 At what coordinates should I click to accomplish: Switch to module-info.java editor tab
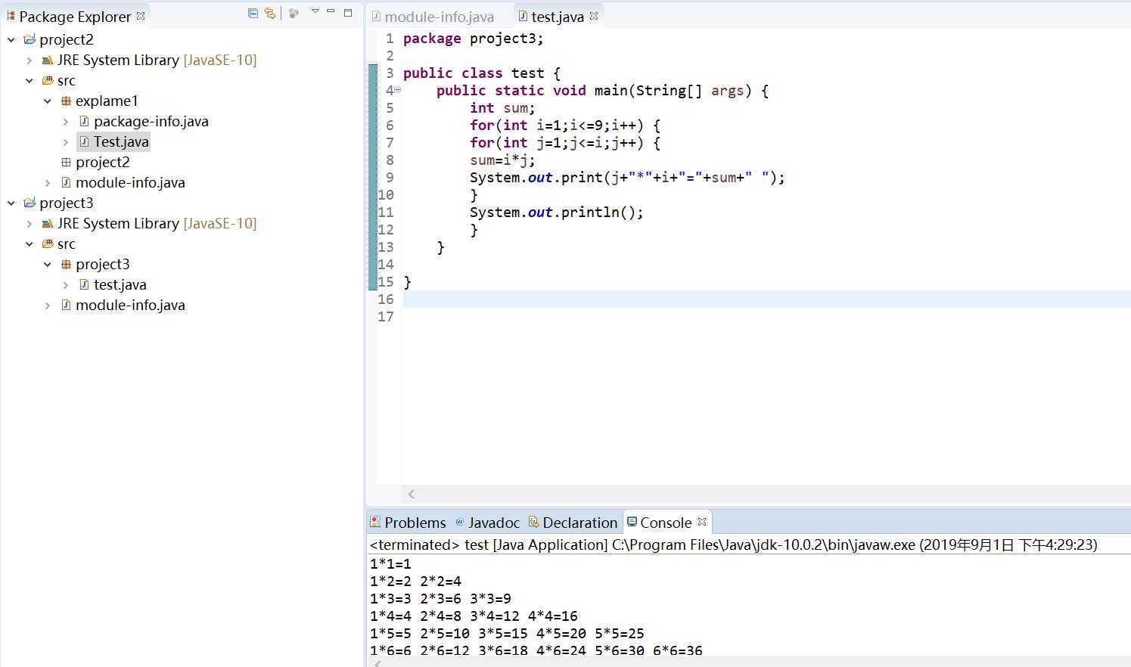pyautogui.click(x=439, y=16)
